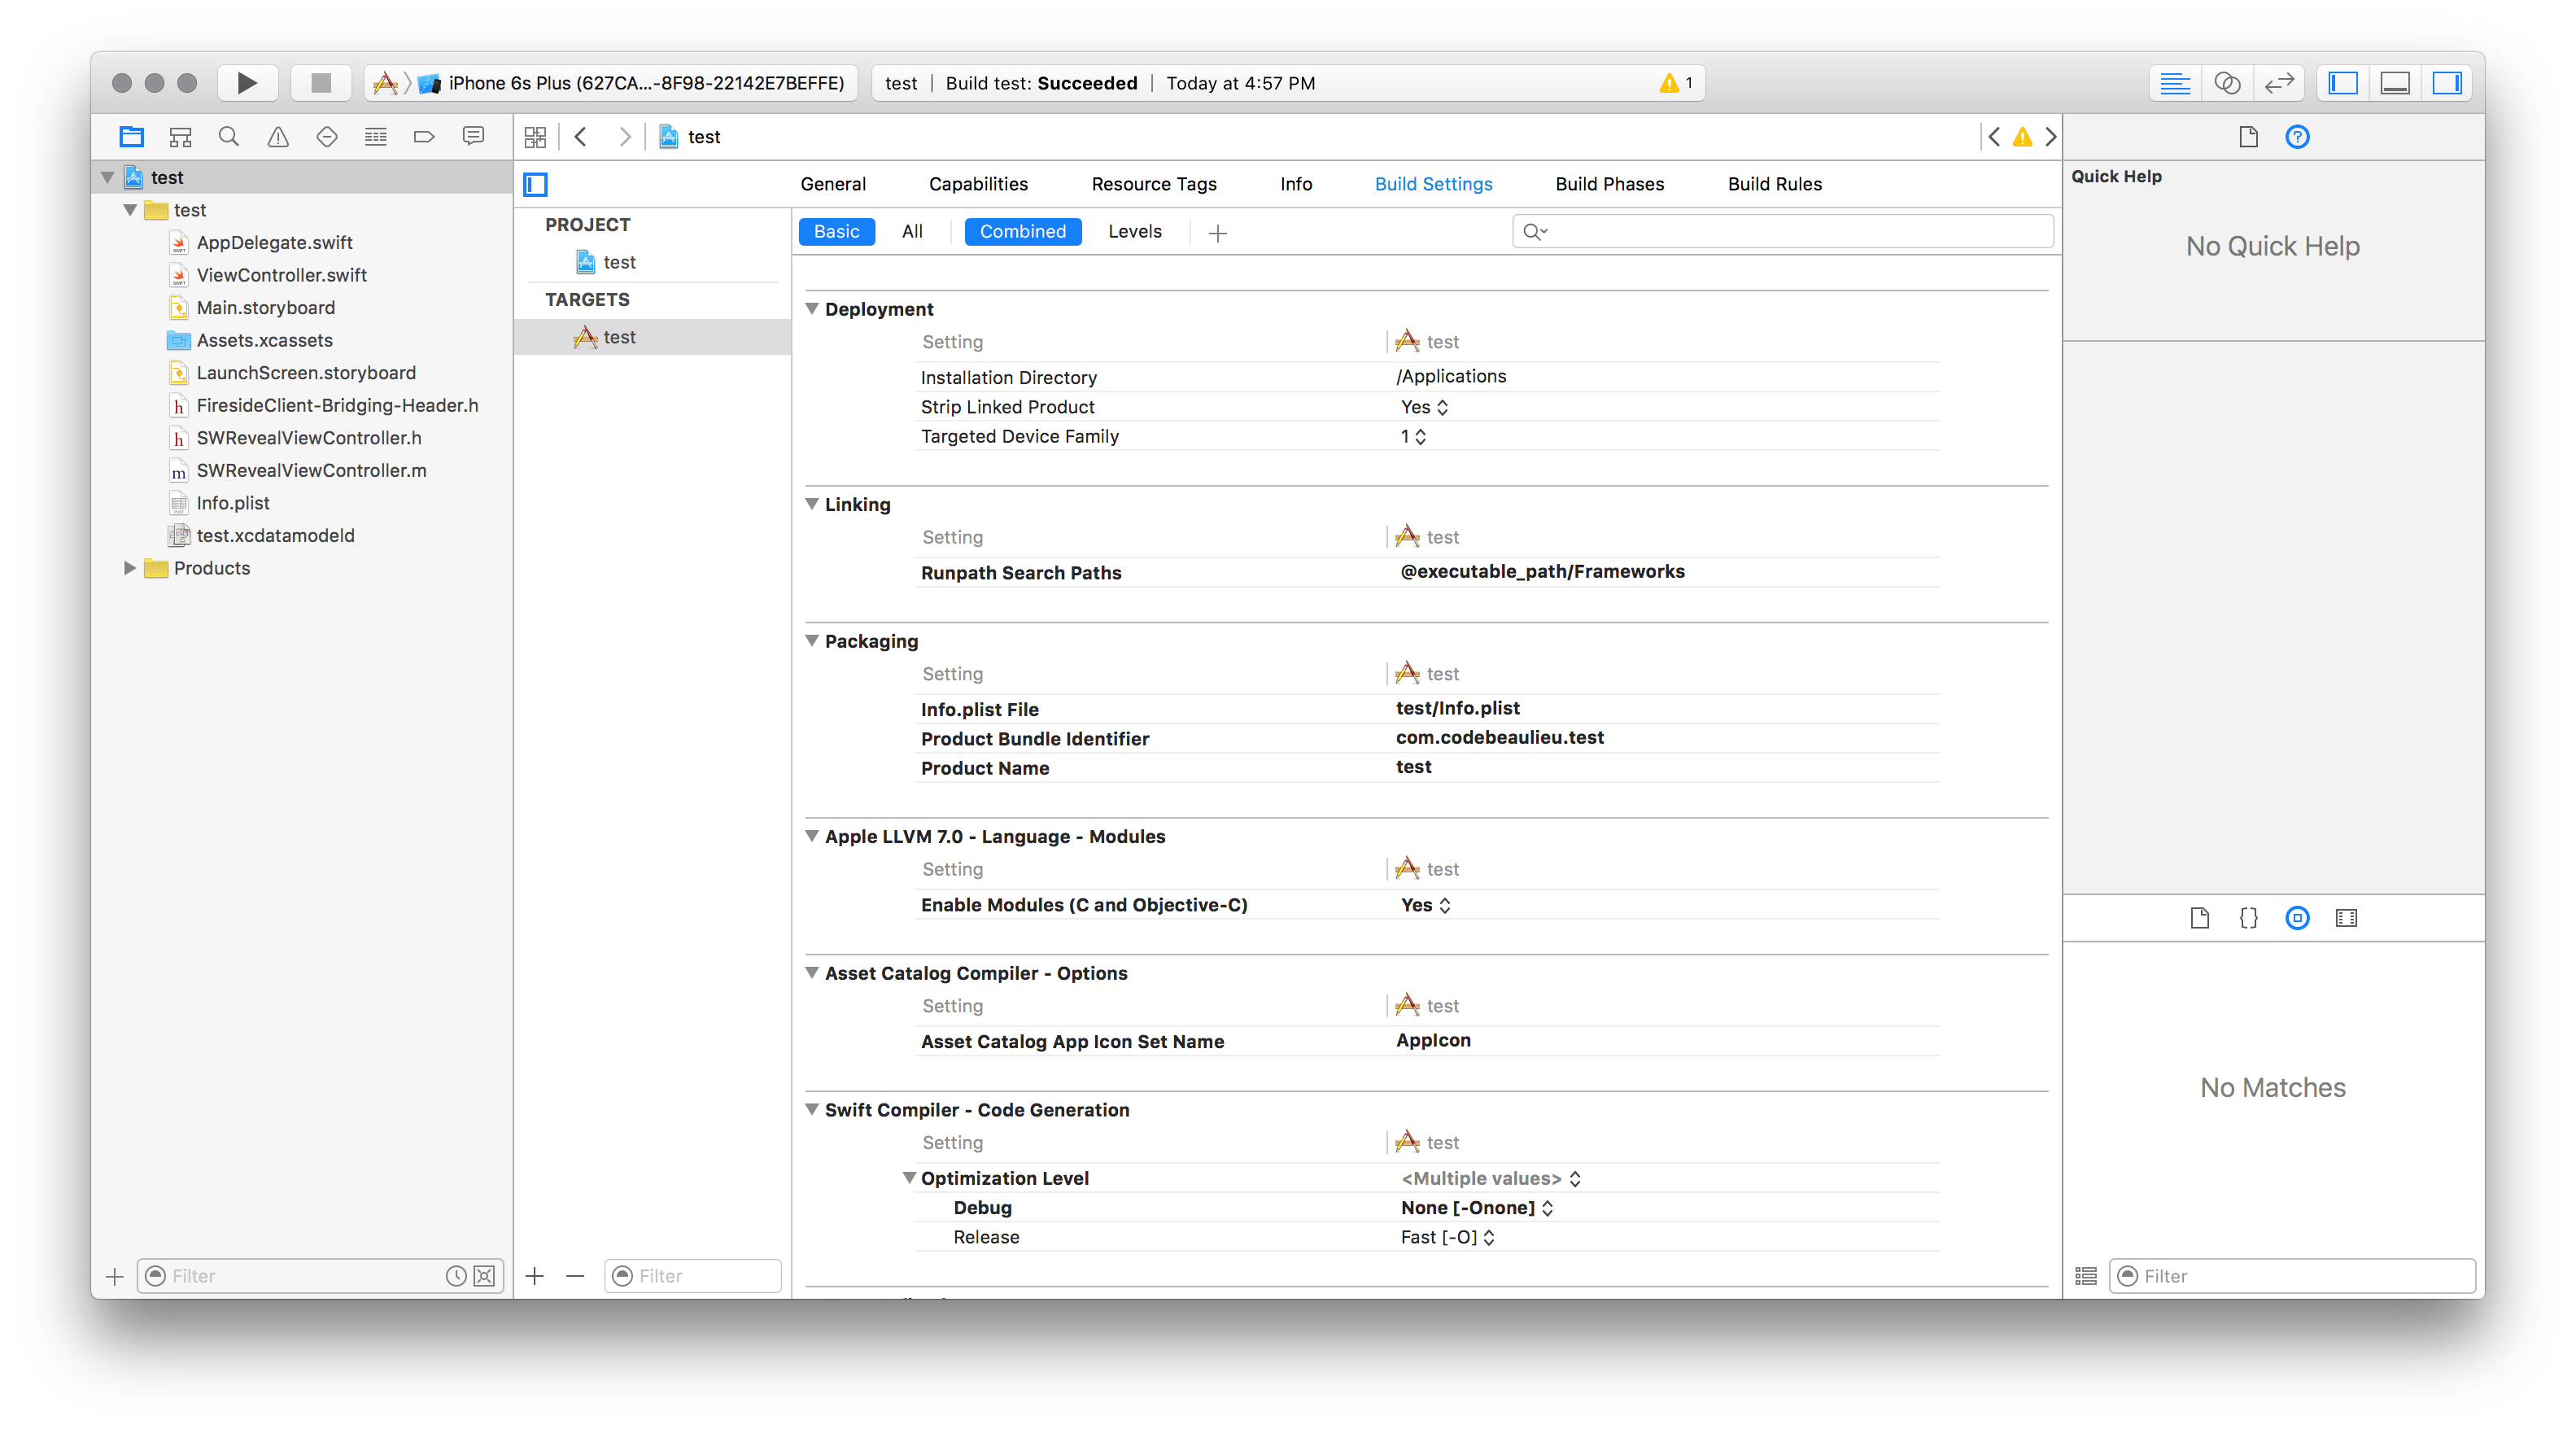
Task: Toggle the left Navigator panel
Action: click(2343, 83)
